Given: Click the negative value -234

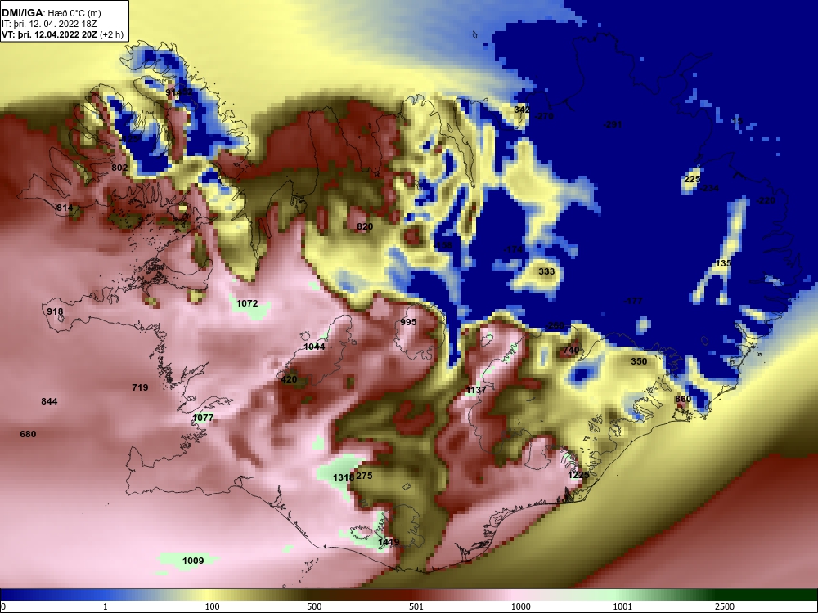Looking at the screenshot, I should (x=709, y=188).
